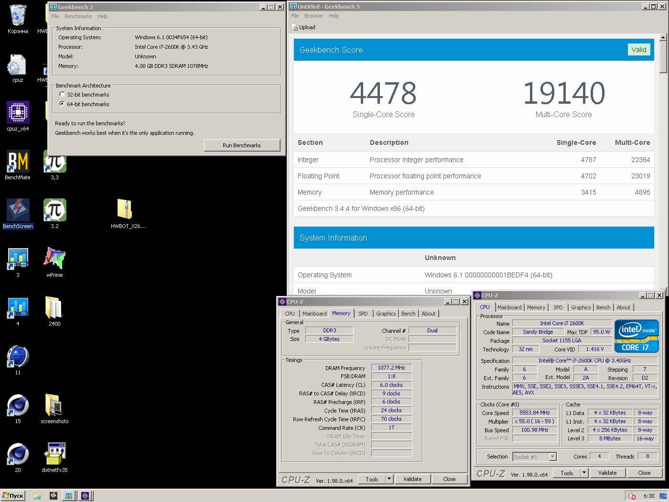The width and height of the screenshot is (669, 502).
Task: Open the Explorer icon in quick launch
Action: pos(37,496)
